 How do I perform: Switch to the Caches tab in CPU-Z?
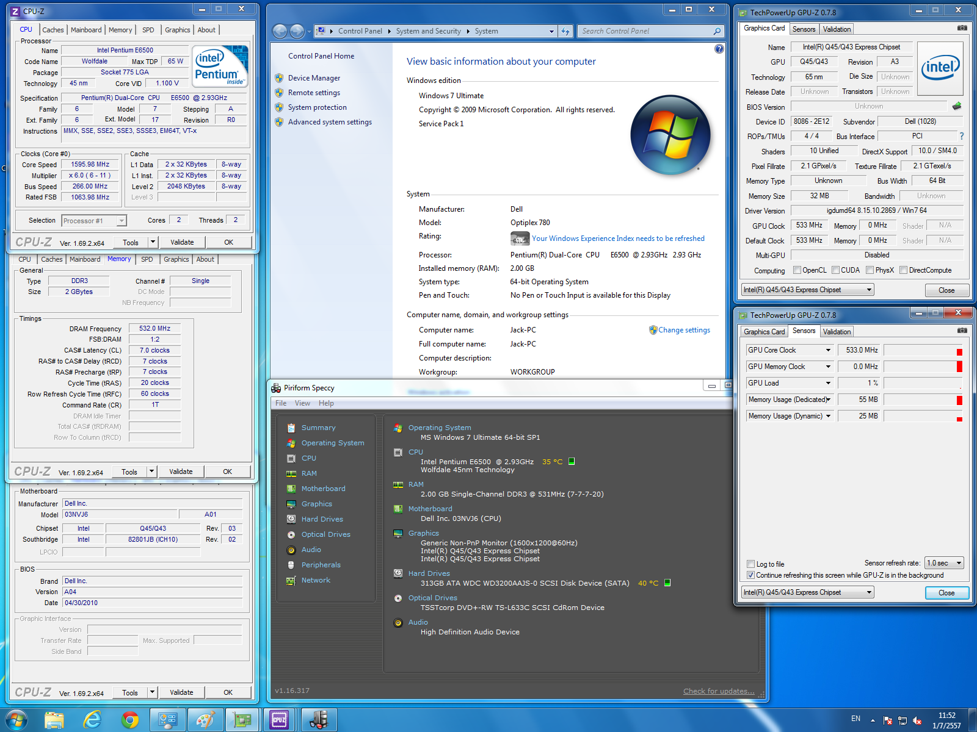click(53, 30)
